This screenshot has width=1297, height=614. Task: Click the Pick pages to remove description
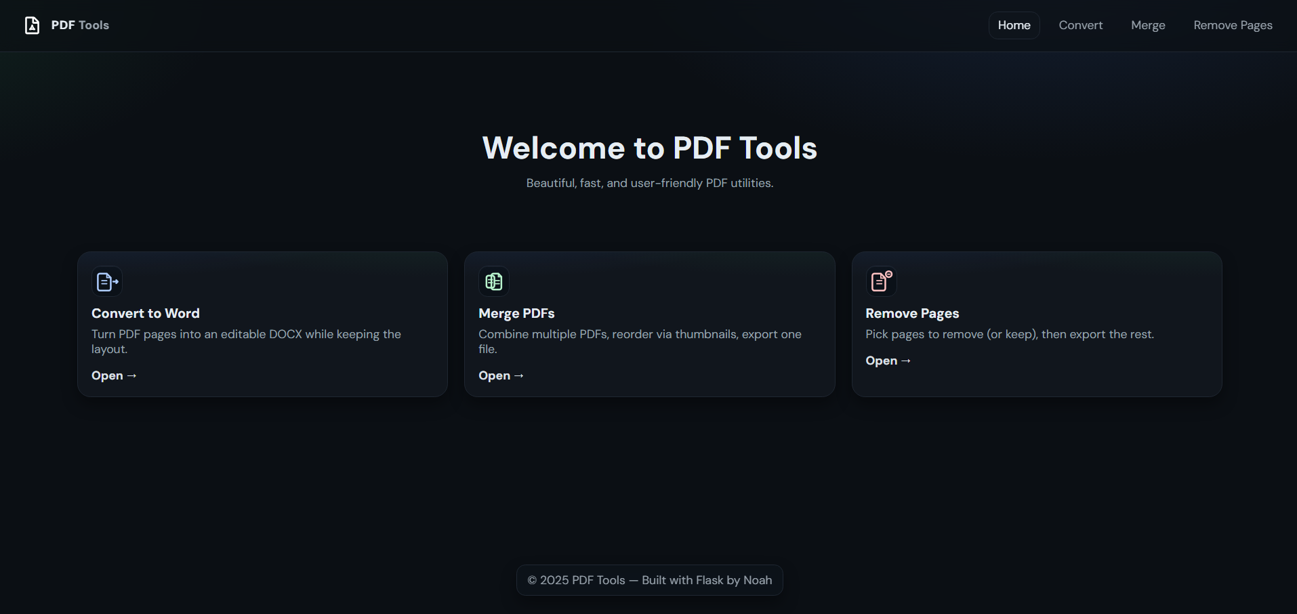(x=1009, y=334)
